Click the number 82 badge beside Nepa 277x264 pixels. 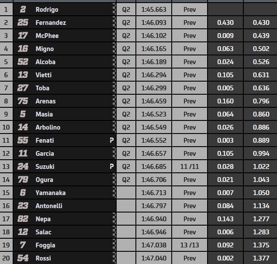(x=23, y=219)
